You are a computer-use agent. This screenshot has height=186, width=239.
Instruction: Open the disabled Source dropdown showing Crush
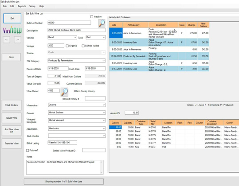pyautogui.click(x=77, y=52)
